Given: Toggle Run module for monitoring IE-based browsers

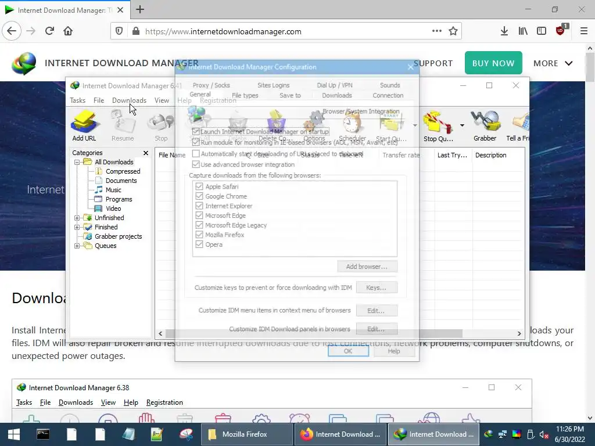Looking at the screenshot, I should (196, 143).
